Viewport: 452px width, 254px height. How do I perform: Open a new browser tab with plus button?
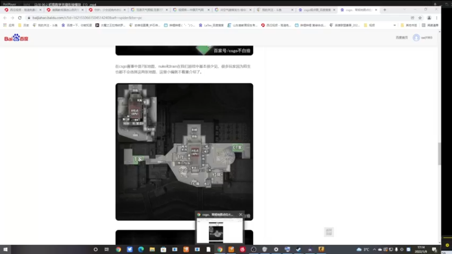tap(385, 10)
